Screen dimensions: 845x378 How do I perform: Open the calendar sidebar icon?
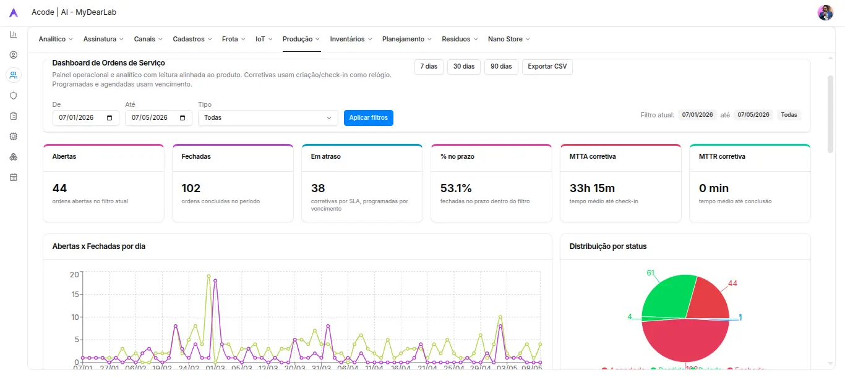click(x=14, y=177)
